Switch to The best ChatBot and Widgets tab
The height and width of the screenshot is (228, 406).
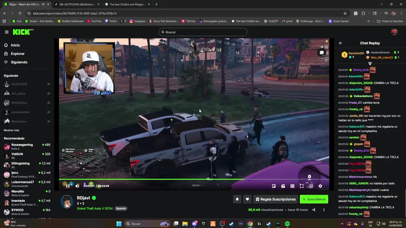127,4
